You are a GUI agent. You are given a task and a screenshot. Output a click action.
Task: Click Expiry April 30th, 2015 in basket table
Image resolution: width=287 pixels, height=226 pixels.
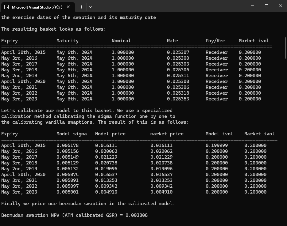[x=23, y=52]
